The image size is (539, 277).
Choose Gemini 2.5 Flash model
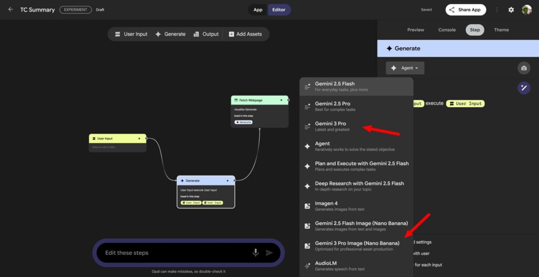(356, 86)
